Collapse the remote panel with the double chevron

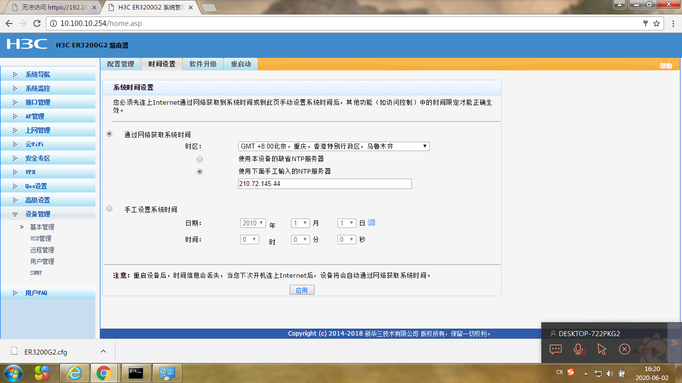pyautogui.click(x=674, y=343)
